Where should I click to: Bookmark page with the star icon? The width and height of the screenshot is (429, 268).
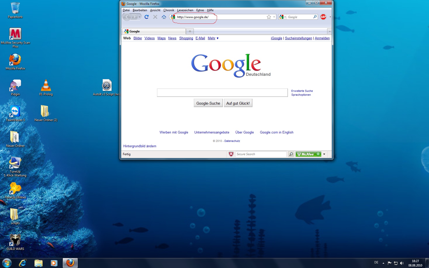pos(269,17)
